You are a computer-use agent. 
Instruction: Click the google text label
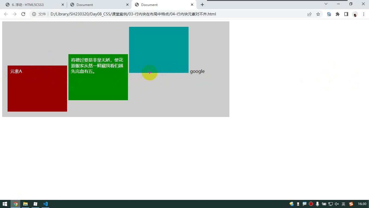pyautogui.click(x=197, y=71)
